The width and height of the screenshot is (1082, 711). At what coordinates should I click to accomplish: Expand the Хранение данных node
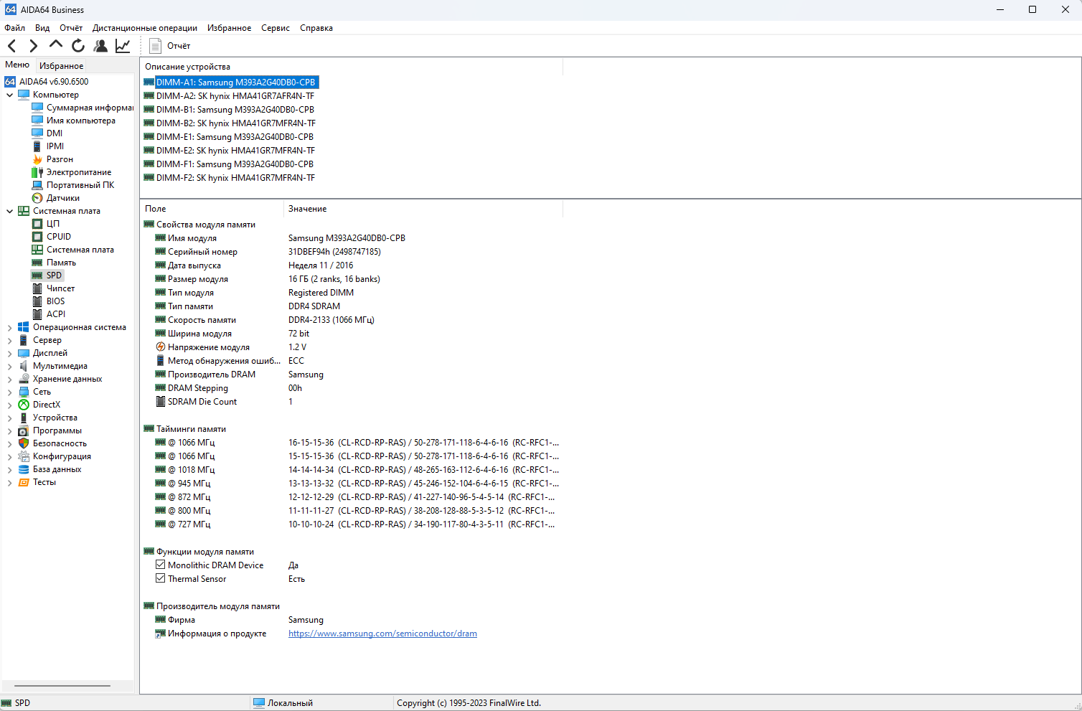[x=9, y=379]
